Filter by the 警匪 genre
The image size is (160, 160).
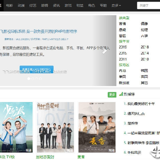click(123, 36)
